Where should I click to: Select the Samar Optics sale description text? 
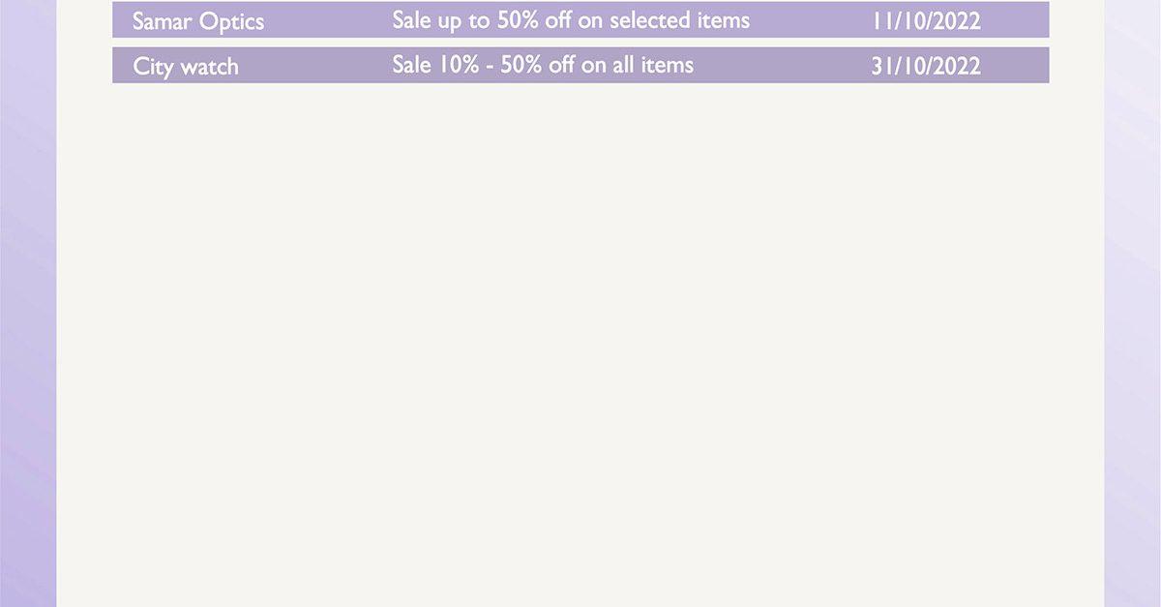point(571,20)
